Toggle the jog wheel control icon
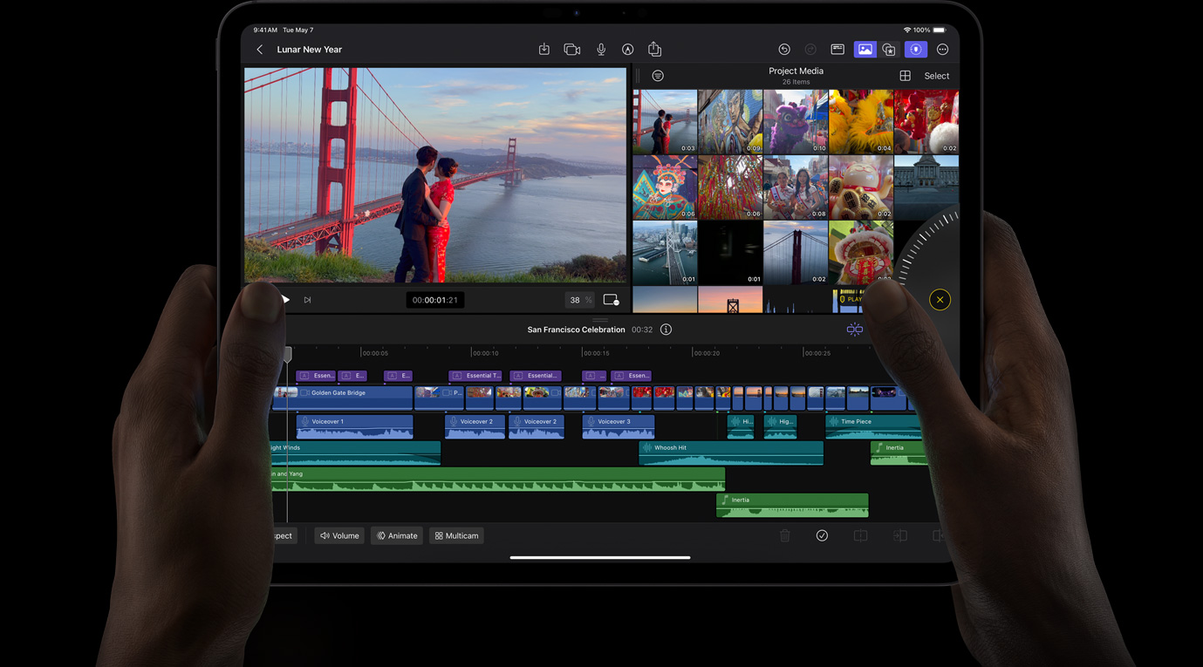 915,49
